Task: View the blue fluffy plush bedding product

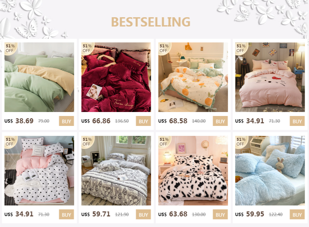Action: 270,170
